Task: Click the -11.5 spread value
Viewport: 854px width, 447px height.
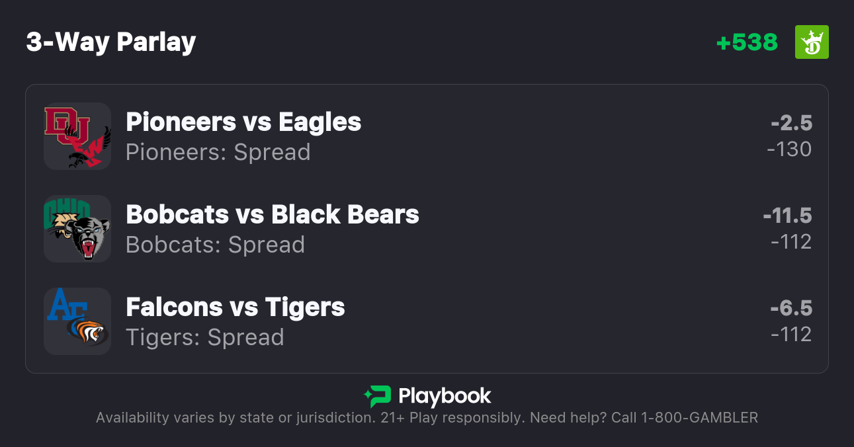Action: pos(787,216)
